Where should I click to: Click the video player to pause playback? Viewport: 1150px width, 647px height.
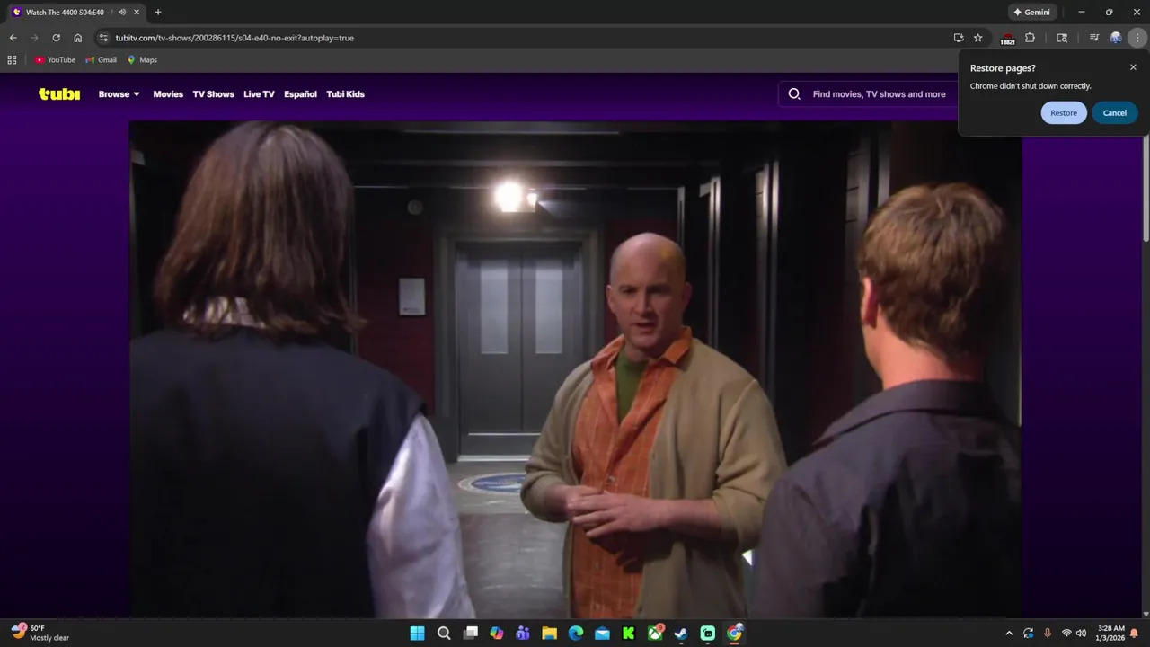[575, 369]
